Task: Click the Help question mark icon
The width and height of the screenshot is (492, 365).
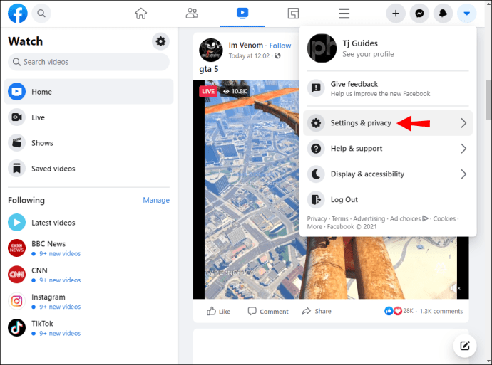Action: pyautogui.click(x=316, y=149)
